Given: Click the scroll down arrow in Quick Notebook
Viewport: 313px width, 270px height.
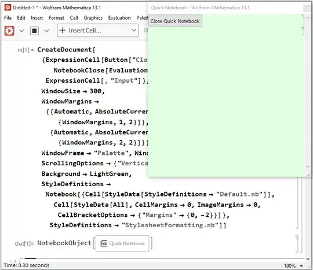Looking at the screenshot, I should click(x=308, y=167).
